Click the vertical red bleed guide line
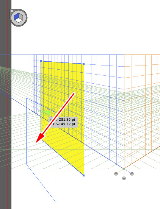Screen dimensions: 160x209 pos(8,104)
